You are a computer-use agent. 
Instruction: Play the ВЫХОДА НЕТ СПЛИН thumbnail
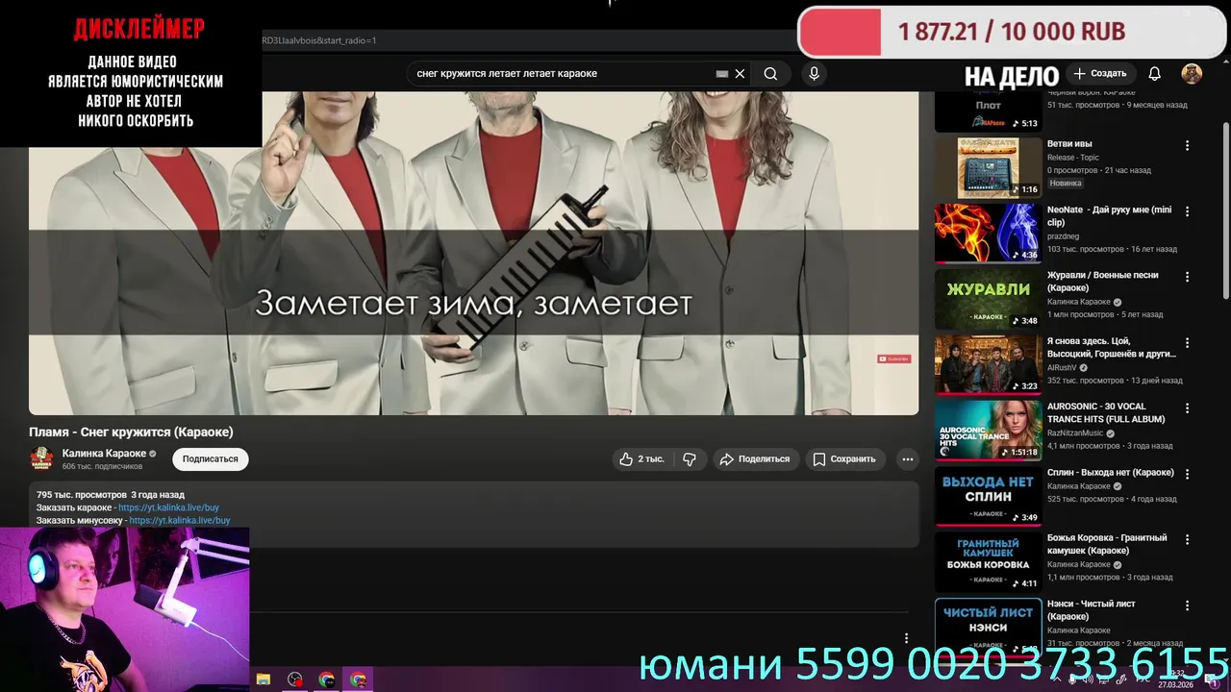988,496
